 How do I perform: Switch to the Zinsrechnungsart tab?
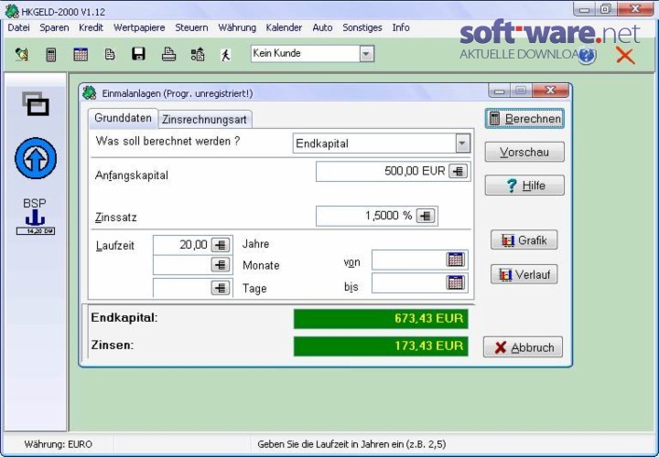tap(205, 120)
